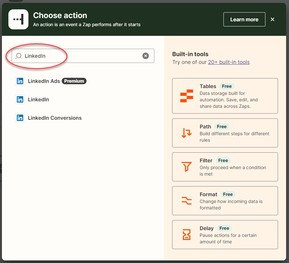Click the Only proceed when condition text

click(x=233, y=171)
